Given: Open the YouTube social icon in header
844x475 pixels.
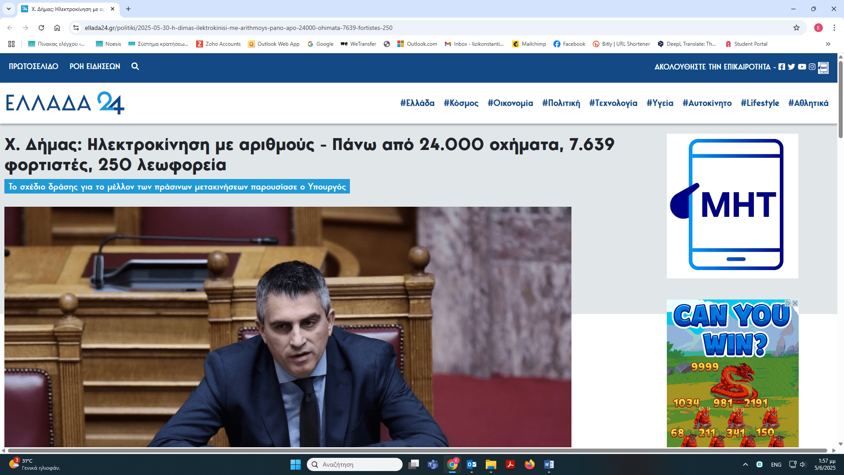Looking at the screenshot, I should point(802,67).
